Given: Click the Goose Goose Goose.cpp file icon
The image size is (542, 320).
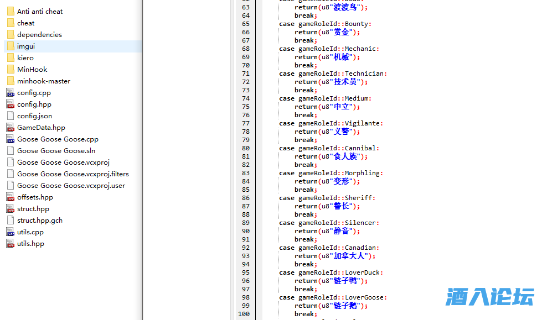Looking at the screenshot, I should (x=11, y=139).
